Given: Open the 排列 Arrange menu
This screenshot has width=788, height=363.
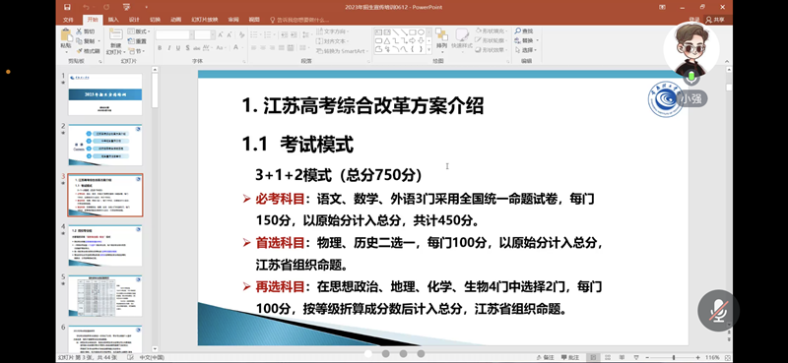Looking at the screenshot, I should 441,39.
